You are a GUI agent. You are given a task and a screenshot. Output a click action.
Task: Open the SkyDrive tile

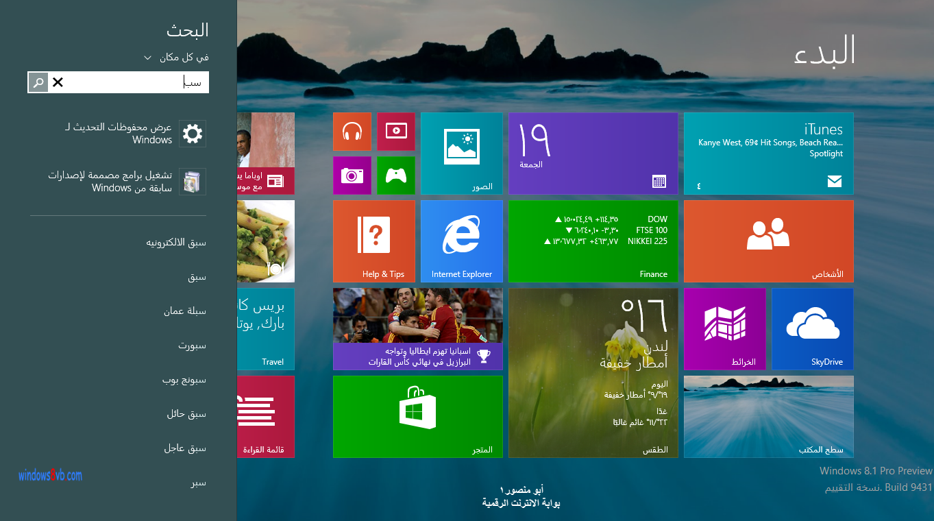[812, 329]
